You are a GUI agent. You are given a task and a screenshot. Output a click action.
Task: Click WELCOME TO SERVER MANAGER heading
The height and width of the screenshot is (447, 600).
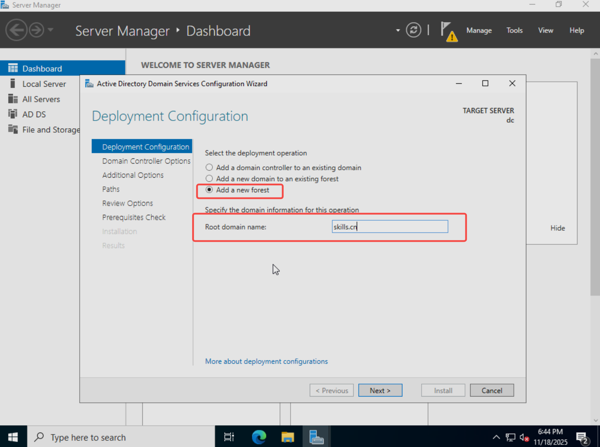click(205, 65)
